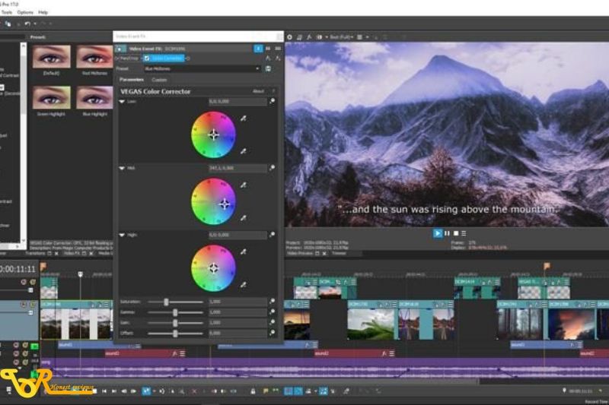Select the Green Highlight preset thumbnail
Viewport: 609px width, 405px height.
(51, 97)
